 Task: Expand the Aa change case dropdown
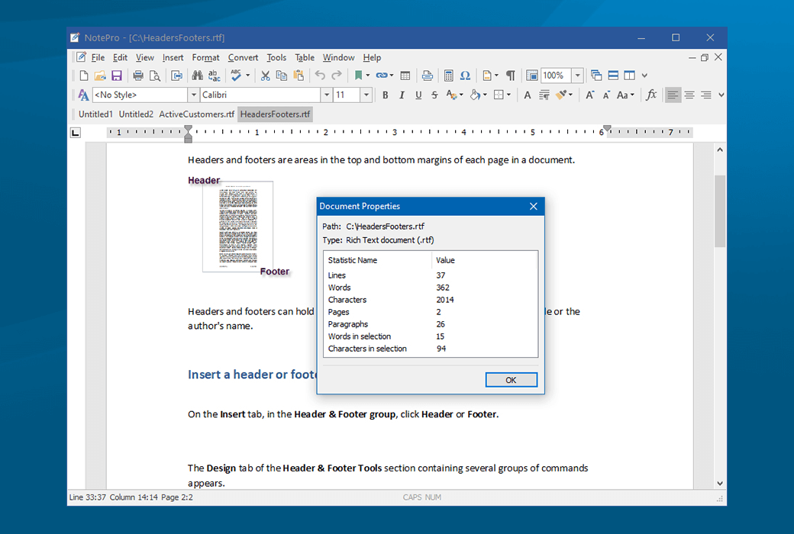(632, 95)
